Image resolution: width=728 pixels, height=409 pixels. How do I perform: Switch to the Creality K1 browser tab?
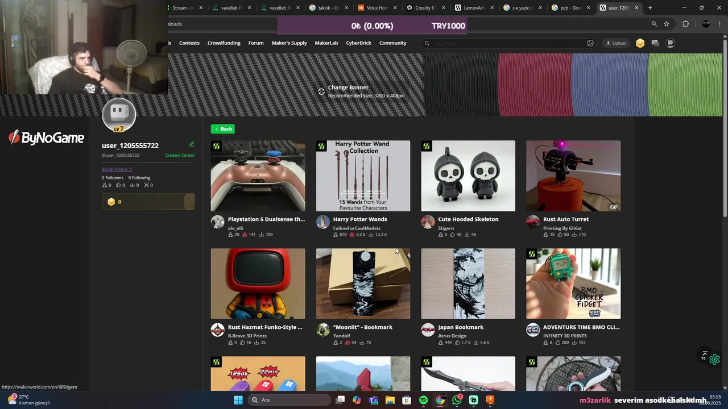426,8
